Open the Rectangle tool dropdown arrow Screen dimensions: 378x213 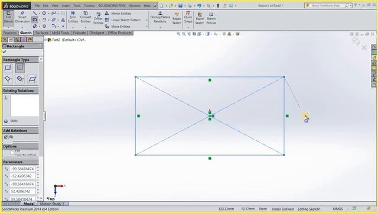pos(40,20)
